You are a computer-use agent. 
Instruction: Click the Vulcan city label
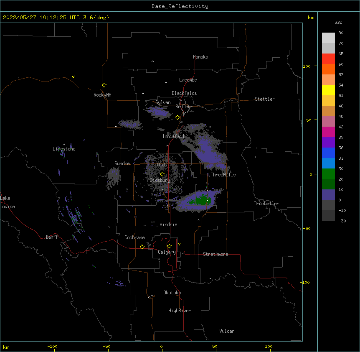[227, 331]
